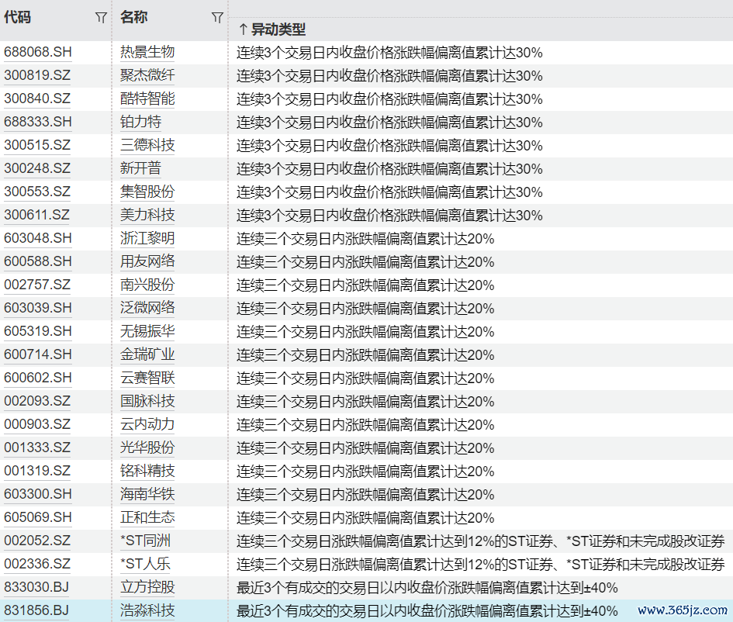This screenshot has width=733, height=622.
Task: Open stock name 泛微网络
Action: point(147,308)
